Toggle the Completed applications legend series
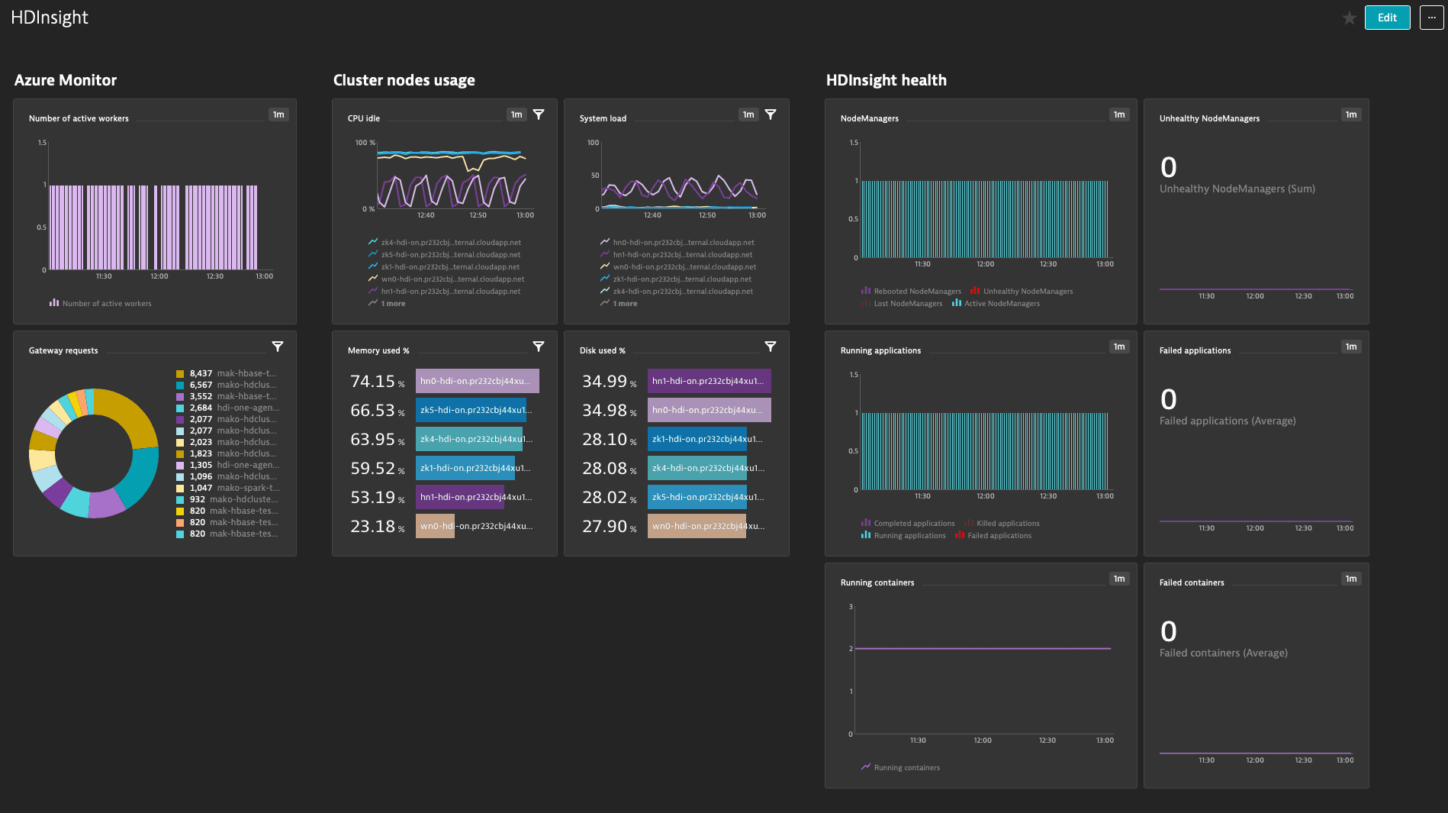 pyautogui.click(x=908, y=523)
